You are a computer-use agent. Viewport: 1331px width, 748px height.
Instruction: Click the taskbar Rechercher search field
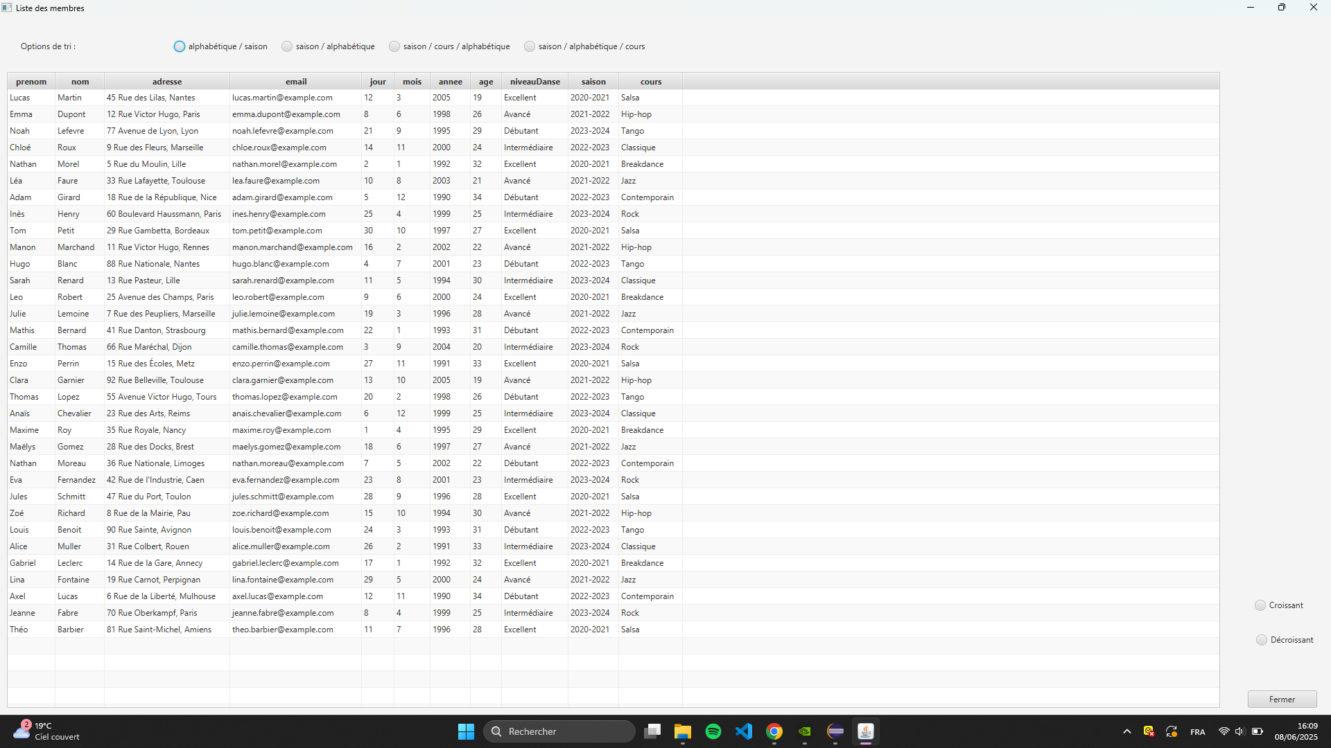[x=559, y=731]
